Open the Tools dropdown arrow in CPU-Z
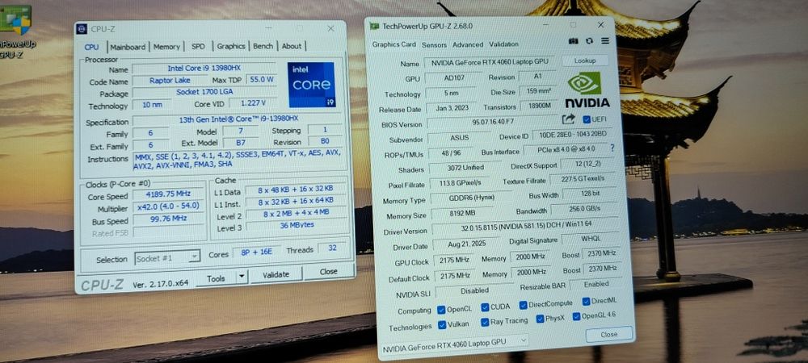The image size is (808, 363). 242,277
